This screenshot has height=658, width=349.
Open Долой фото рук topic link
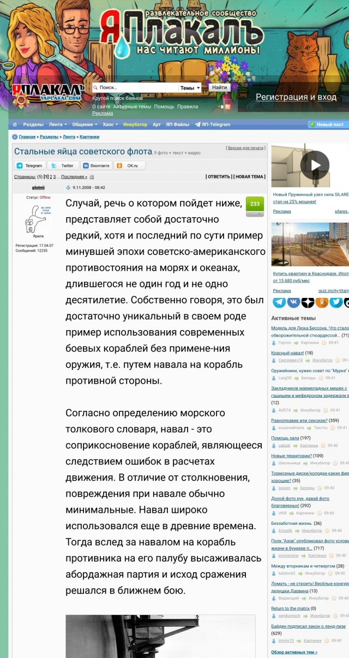click(300, 501)
